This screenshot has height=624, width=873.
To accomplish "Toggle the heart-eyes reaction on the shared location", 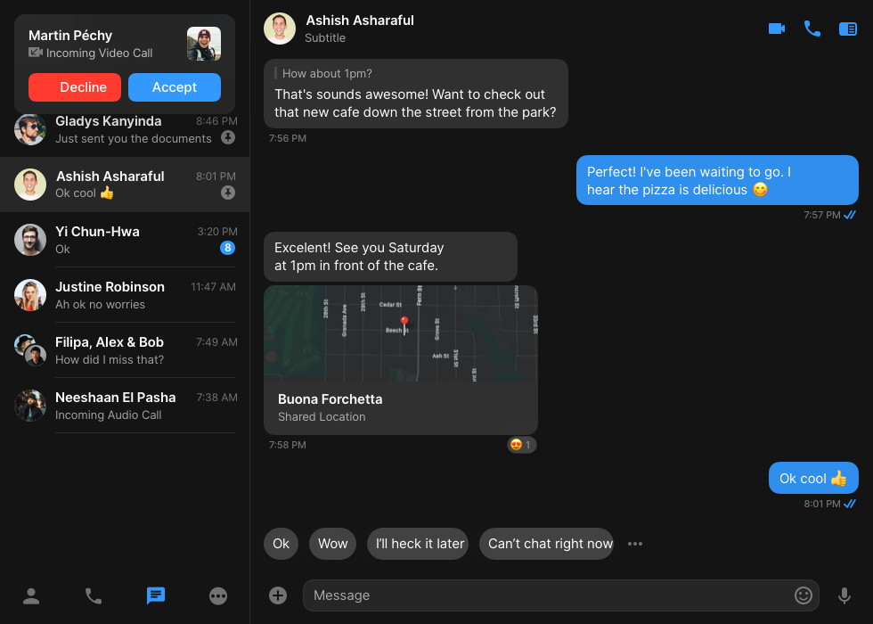I will click(521, 444).
